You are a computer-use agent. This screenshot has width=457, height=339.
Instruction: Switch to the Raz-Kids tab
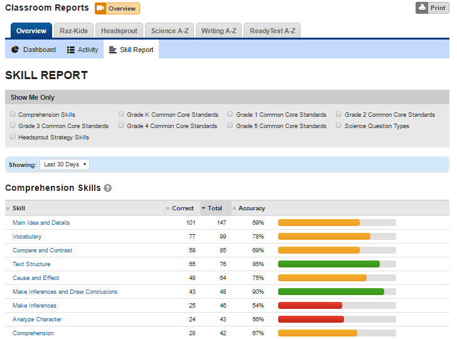coord(73,31)
